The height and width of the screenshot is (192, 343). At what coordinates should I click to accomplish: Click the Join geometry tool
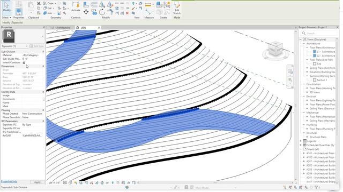pyautogui.click(x=48, y=13)
